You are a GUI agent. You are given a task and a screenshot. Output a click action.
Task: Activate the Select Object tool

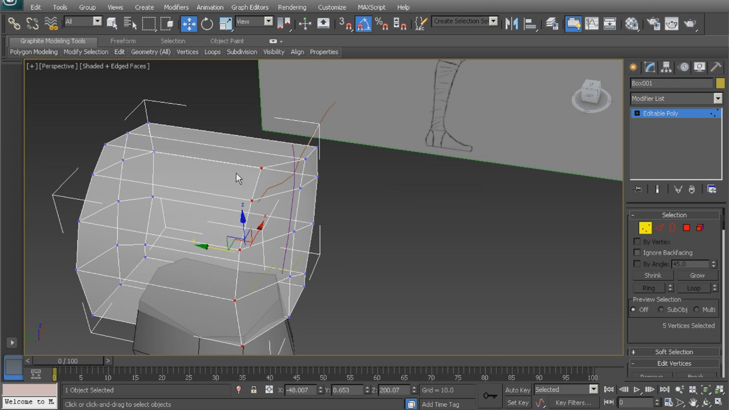click(112, 23)
